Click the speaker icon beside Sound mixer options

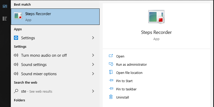pos(16,74)
